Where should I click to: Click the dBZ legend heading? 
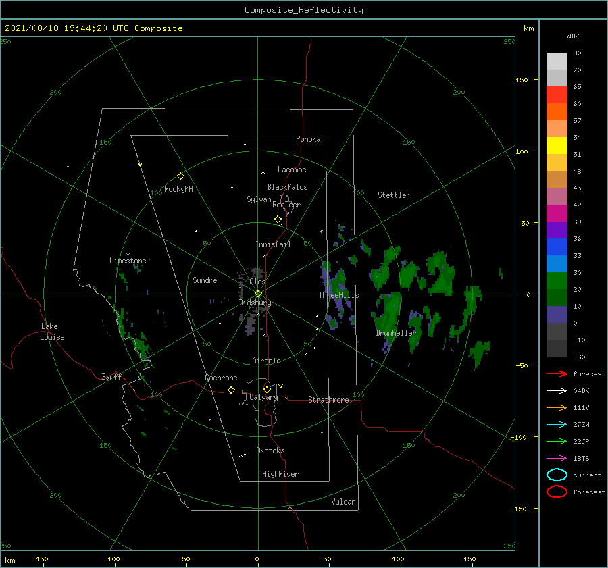[573, 36]
